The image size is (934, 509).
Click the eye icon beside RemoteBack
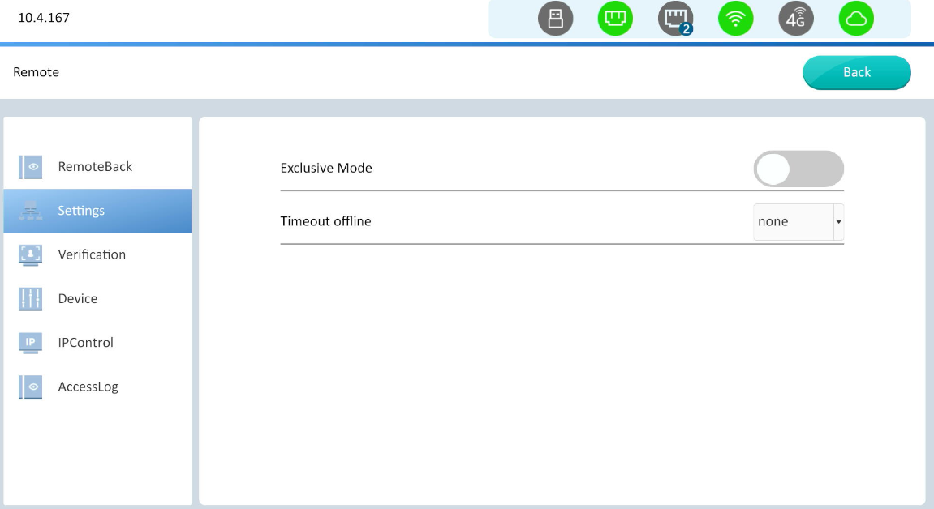pyautogui.click(x=30, y=167)
